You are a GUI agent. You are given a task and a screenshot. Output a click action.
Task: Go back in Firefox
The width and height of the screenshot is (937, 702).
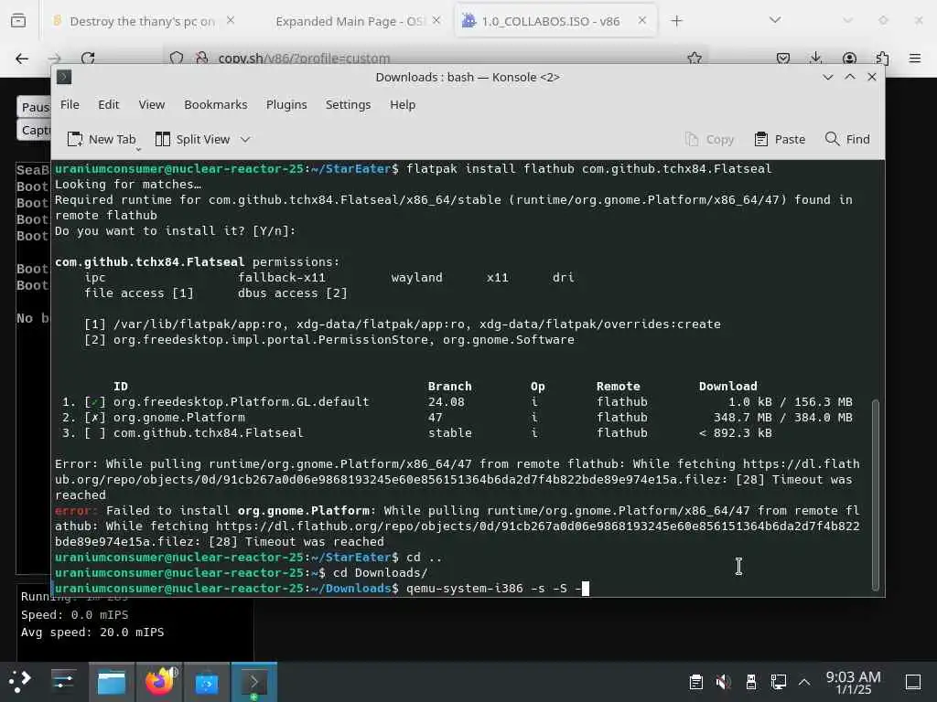(22, 58)
